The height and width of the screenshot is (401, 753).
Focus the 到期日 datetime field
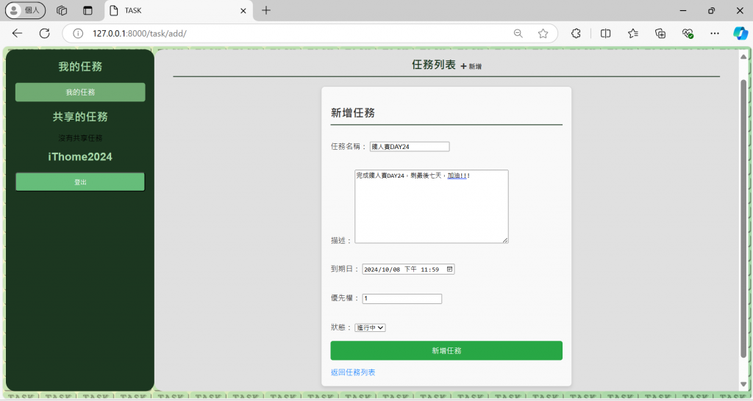tap(408, 269)
